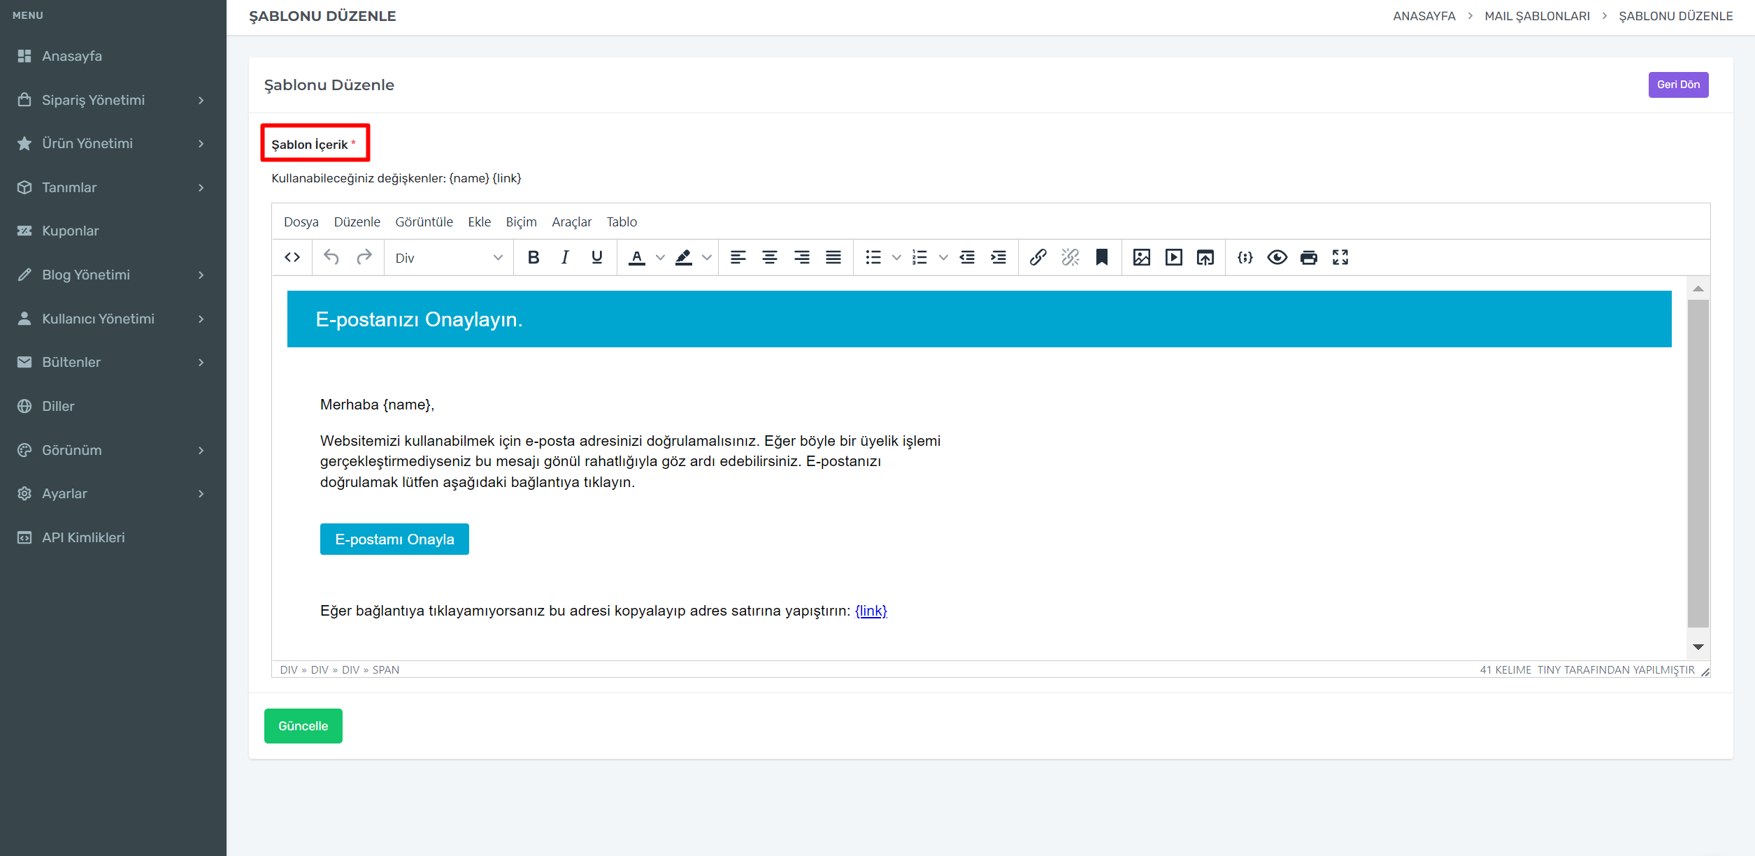Click the insert media play icon

pyautogui.click(x=1173, y=258)
